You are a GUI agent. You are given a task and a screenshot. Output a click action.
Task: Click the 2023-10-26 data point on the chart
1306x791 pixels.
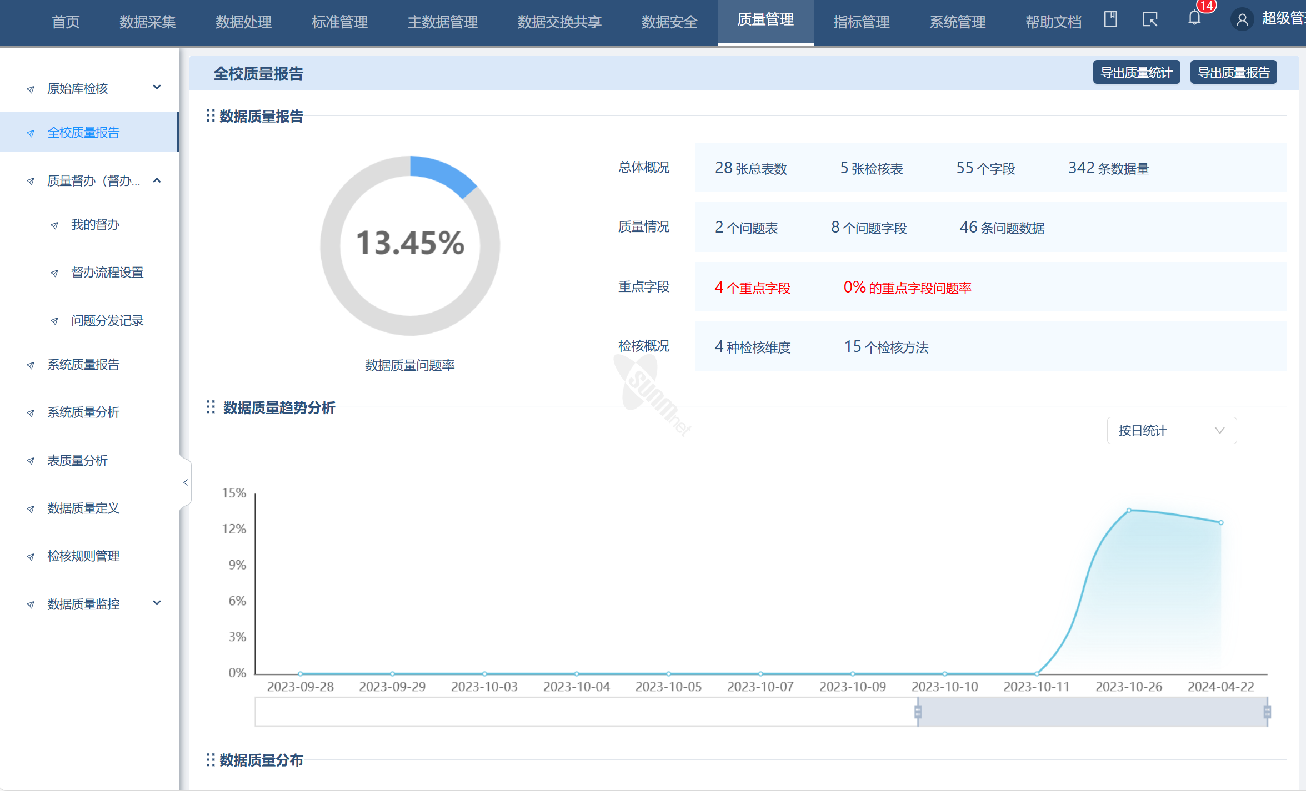pyautogui.click(x=1129, y=510)
